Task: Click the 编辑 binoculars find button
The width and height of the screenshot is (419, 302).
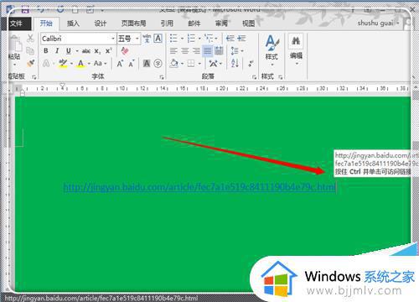Action: (296, 49)
